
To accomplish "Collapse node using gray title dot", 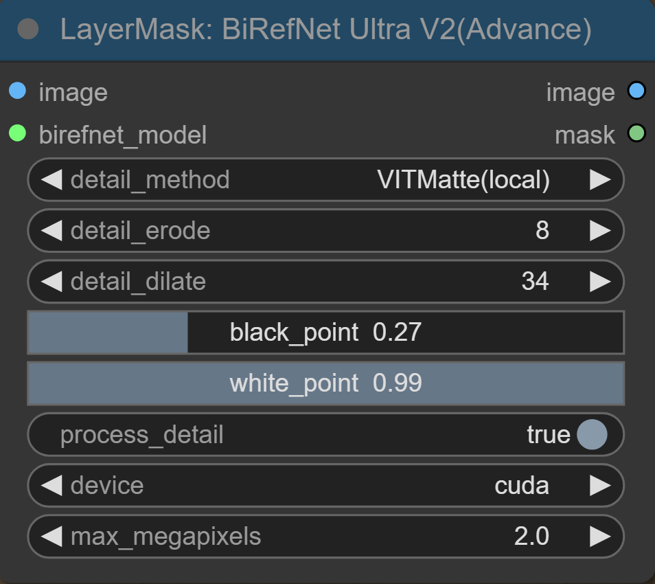I will (x=28, y=30).
